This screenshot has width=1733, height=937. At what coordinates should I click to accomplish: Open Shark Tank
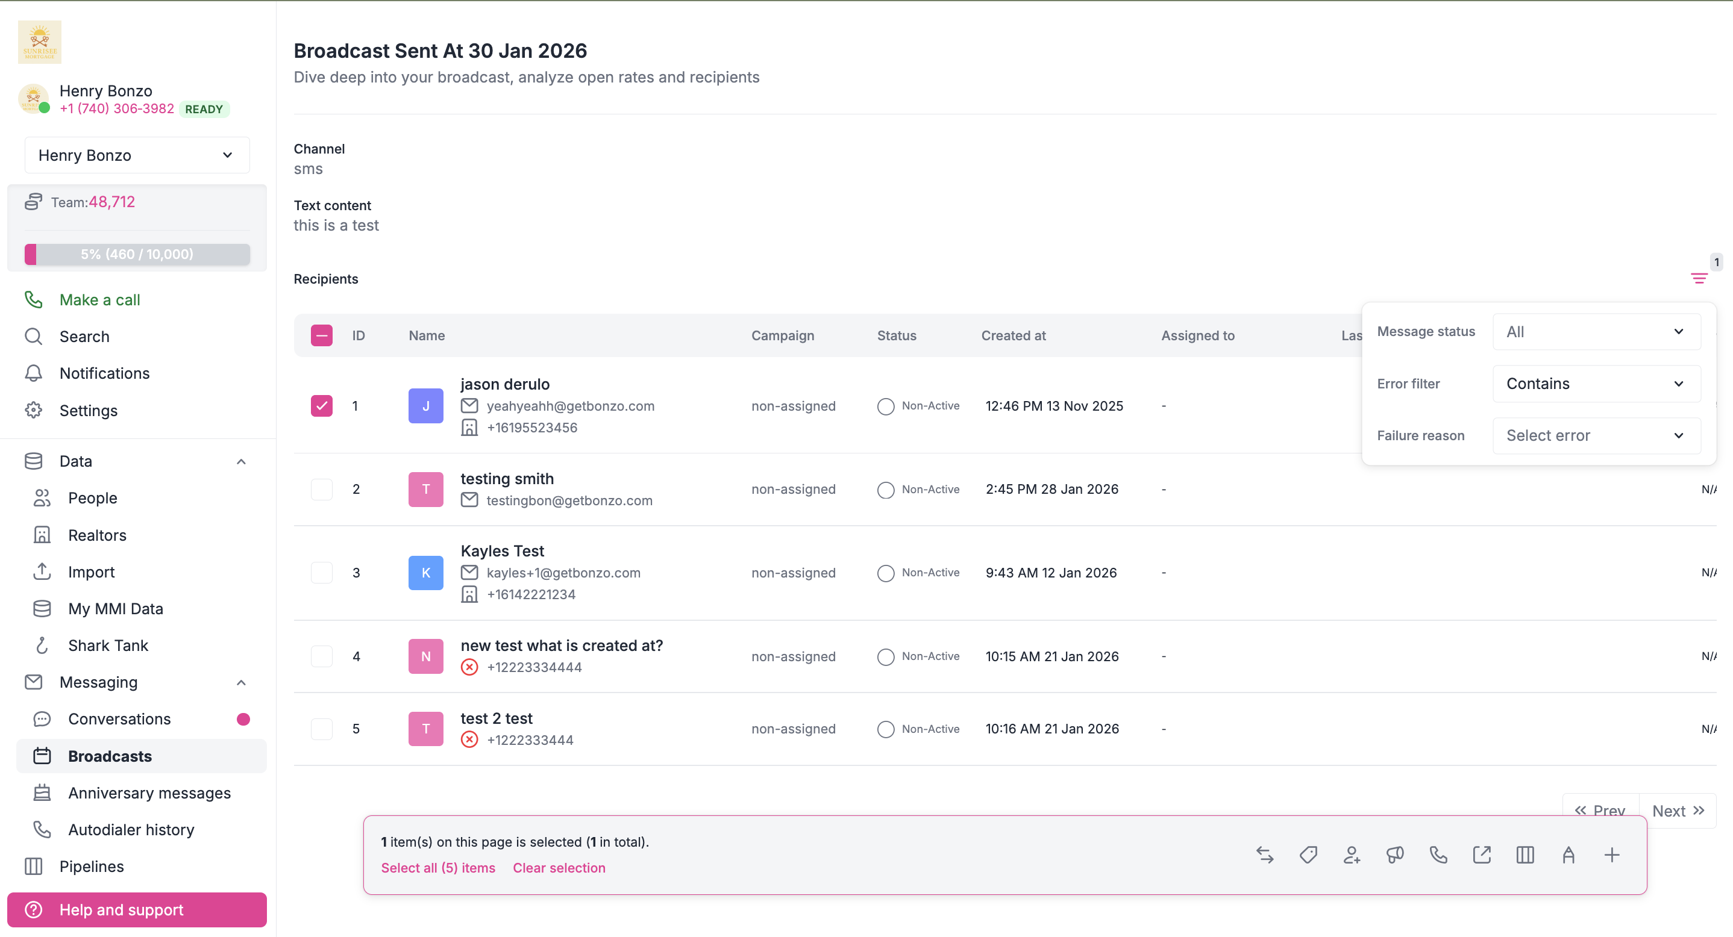108,646
